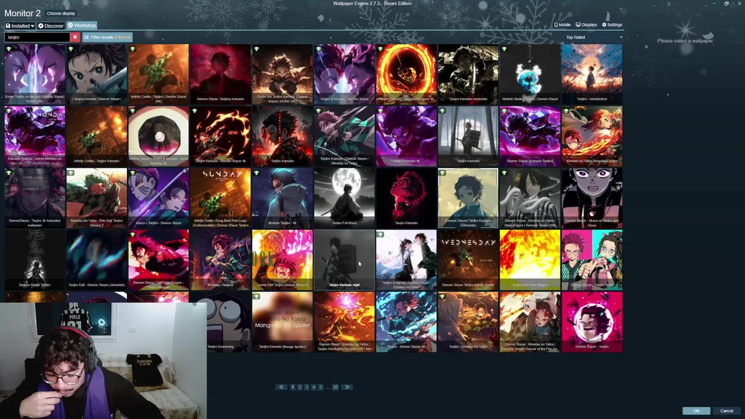This screenshot has height=419, width=745.
Task: Jump to the last page 36
Action: tap(335, 387)
